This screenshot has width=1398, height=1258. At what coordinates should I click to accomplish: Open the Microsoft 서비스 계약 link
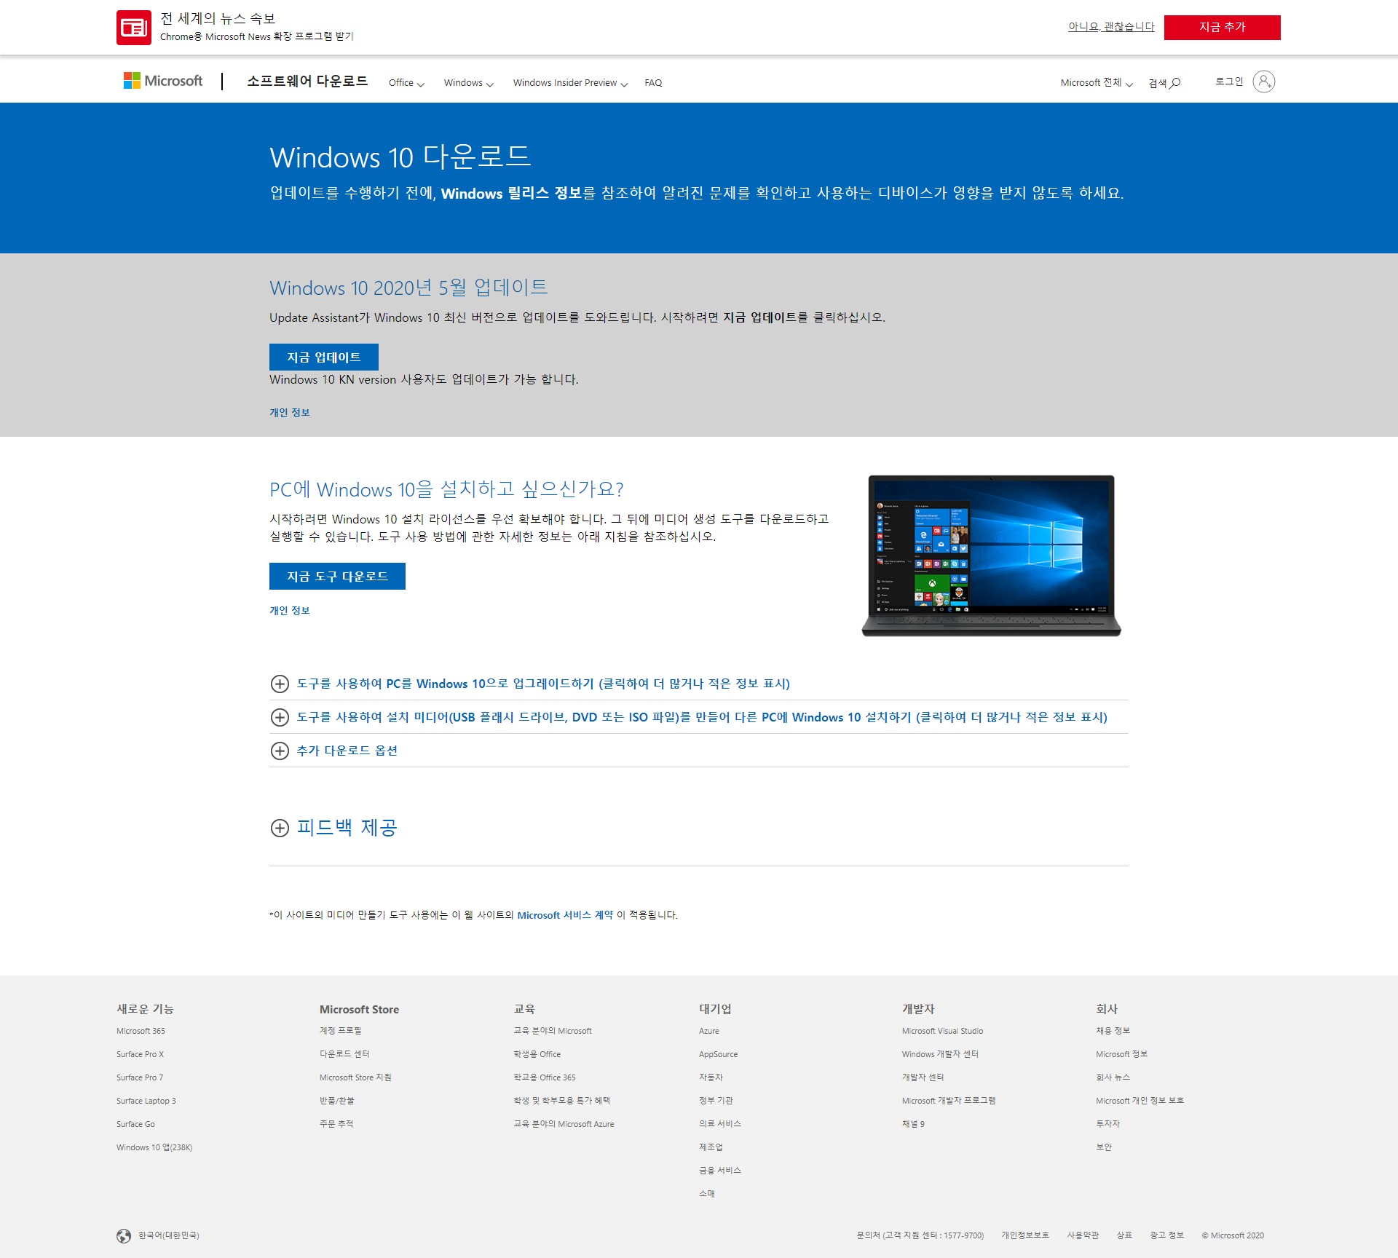565,915
